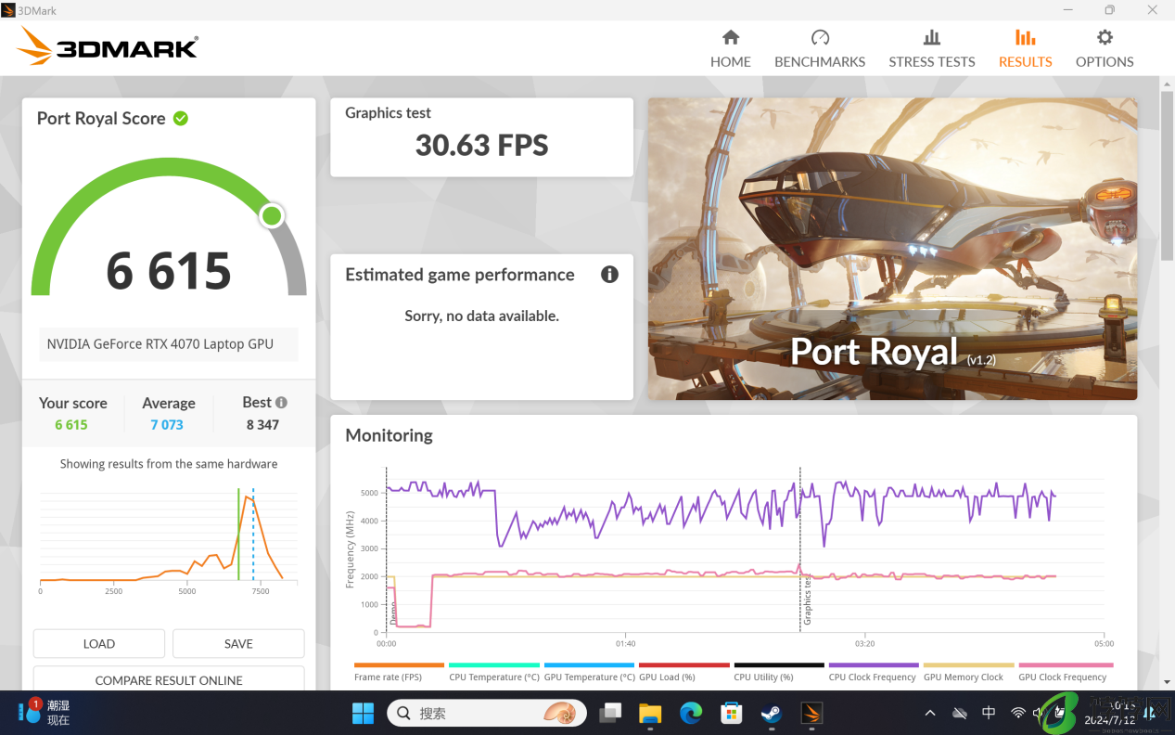Image resolution: width=1175 pixels, height=735 pixels.
Task: Toggle the GPU Clock Frequency legend entry
Action: pos(1065,672)
